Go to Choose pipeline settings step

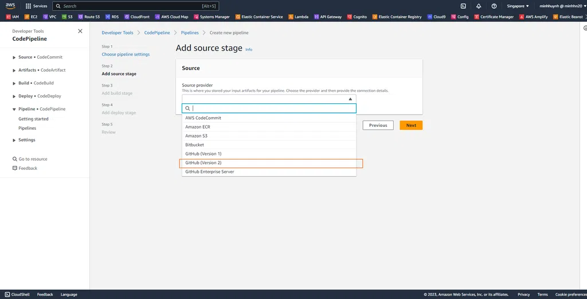[126, 55]
